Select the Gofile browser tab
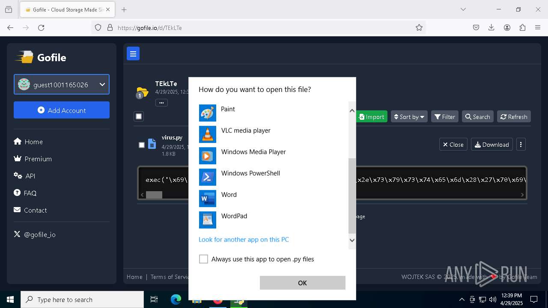The width and height of the screenshot is (548, 308). [67, 9]
